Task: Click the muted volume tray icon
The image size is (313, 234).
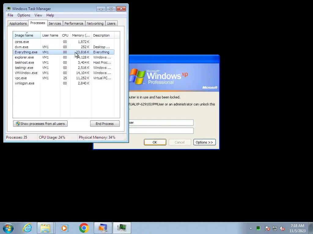Action: [x=282, y=228]
